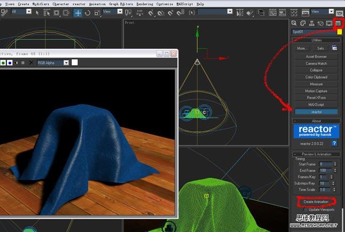Open the Rendering menu

145,4
